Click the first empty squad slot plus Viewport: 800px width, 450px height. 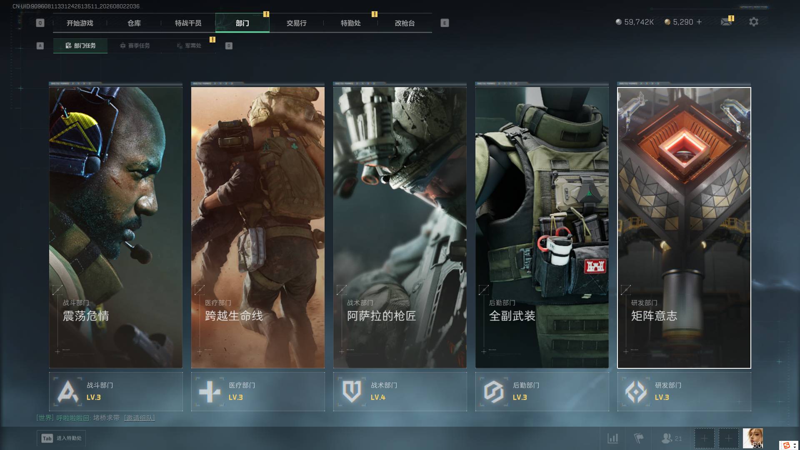pyautogui.click(x=704, y=438)
